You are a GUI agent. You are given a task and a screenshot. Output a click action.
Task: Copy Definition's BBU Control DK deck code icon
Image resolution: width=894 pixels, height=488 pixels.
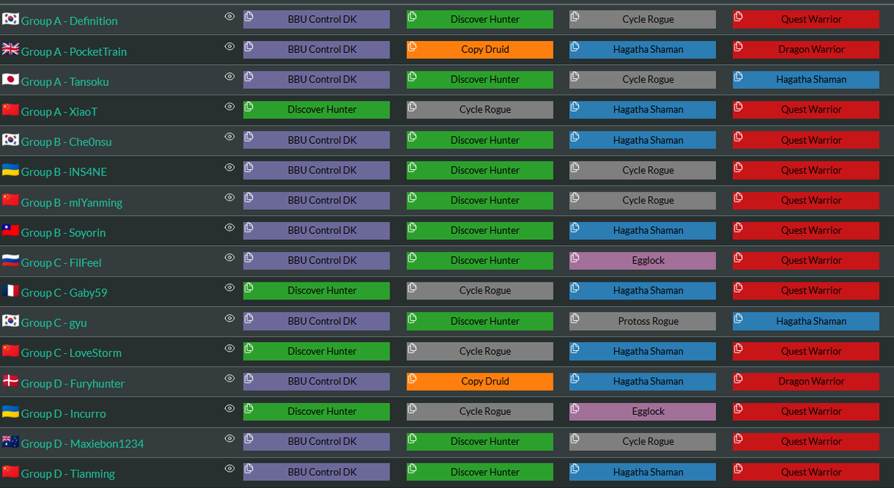249,16
